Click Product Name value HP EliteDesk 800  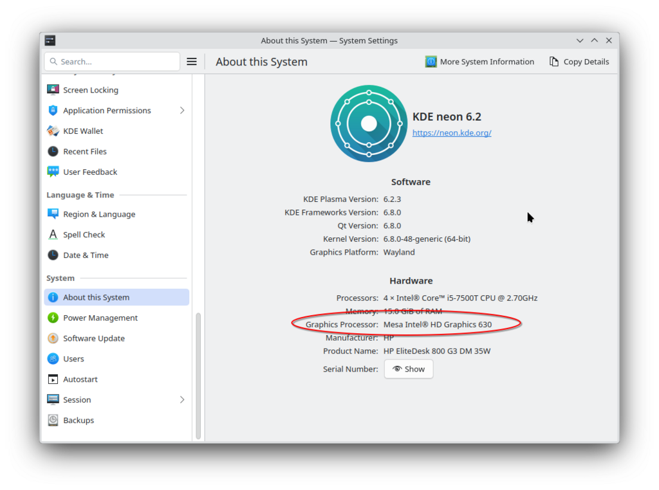tap(437, 351)
